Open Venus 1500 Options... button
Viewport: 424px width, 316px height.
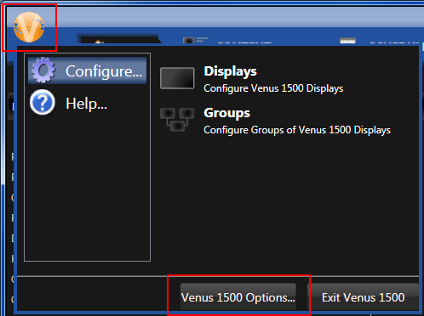click(238, 297)
